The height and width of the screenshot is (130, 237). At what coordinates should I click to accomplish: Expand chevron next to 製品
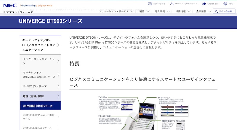148,11
